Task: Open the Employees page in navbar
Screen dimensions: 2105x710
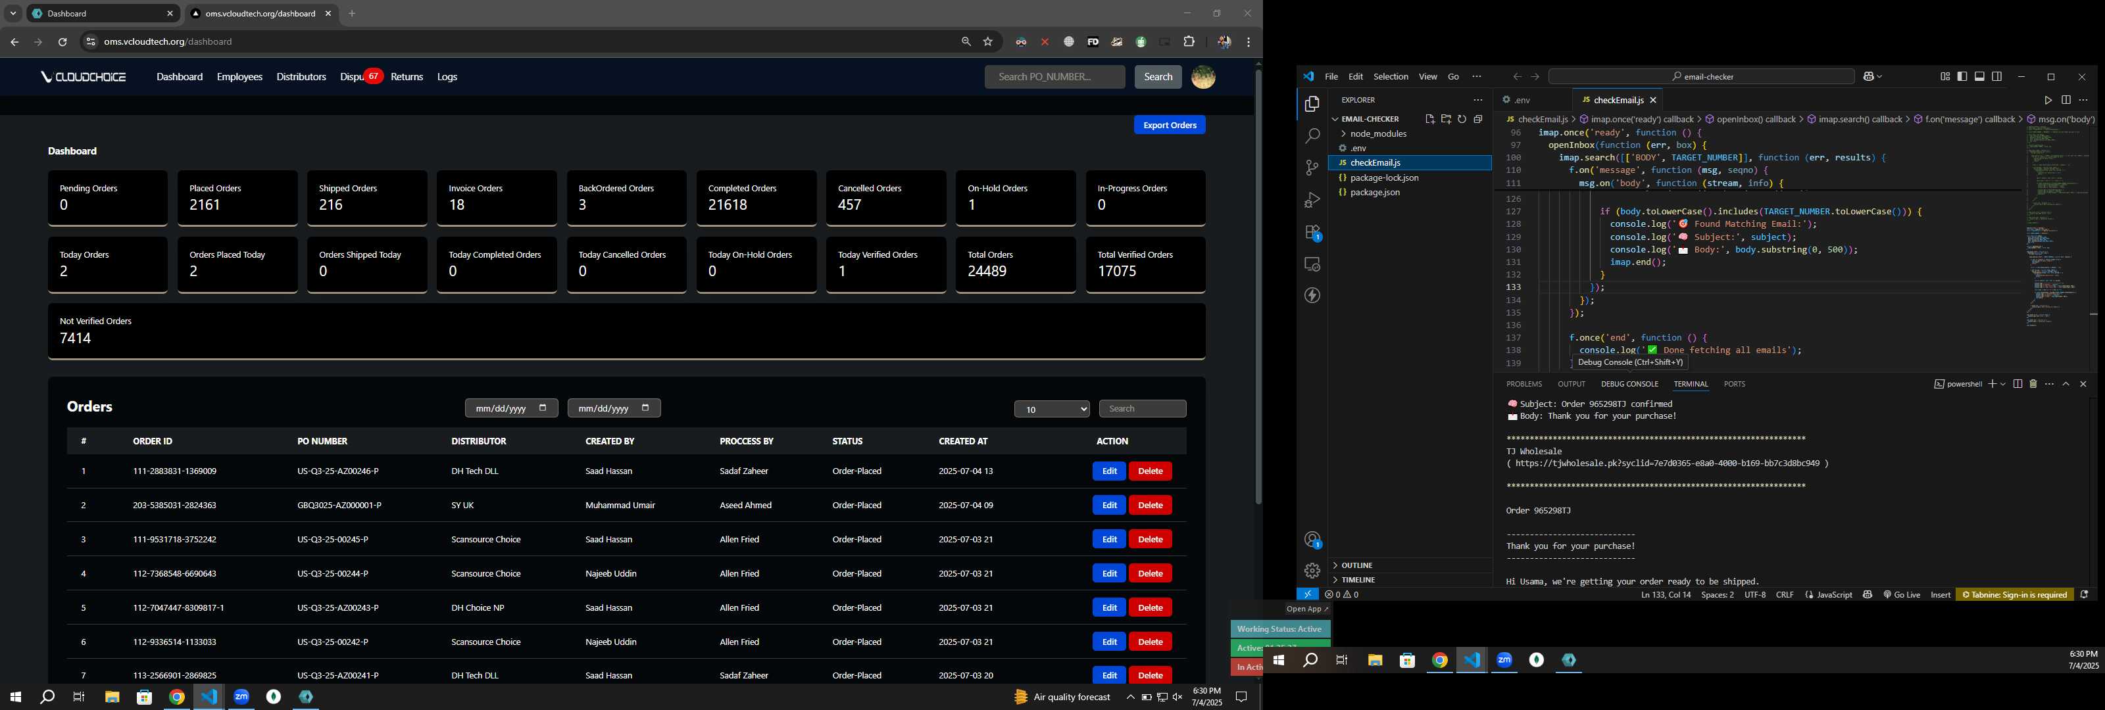Action: 239,77
